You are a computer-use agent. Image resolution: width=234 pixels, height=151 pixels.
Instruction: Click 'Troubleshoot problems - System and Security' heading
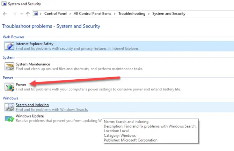tap(51, 26)
